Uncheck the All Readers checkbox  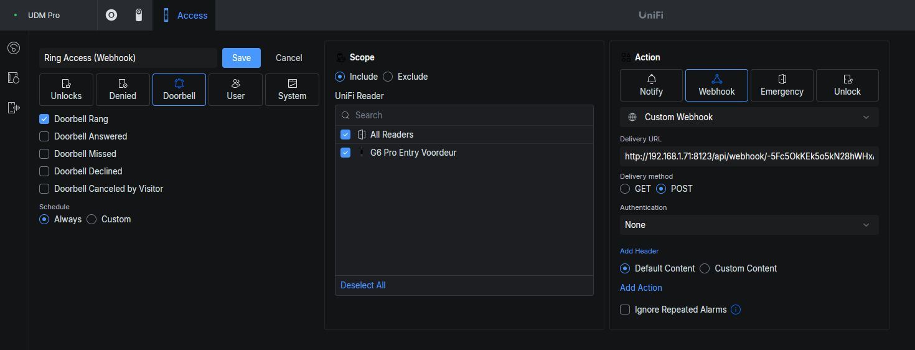[x=345, y=135]
